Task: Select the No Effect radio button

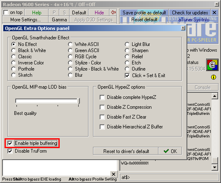Action: tap(14, 44)
